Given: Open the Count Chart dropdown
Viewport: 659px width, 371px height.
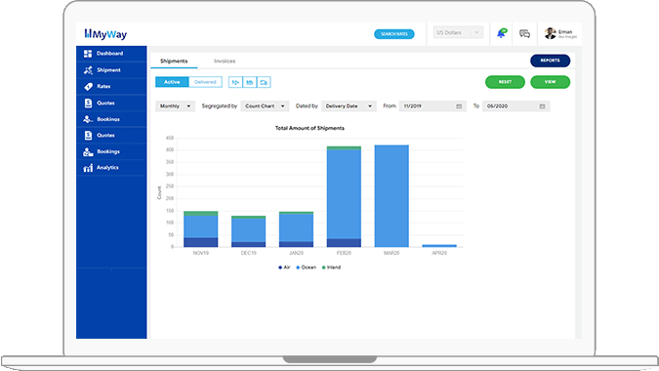Looking at the screenshot, I should pos(265,106).
